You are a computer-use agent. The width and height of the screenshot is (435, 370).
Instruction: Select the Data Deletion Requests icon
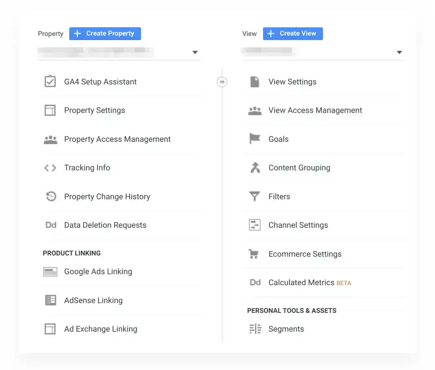point(50,225)
